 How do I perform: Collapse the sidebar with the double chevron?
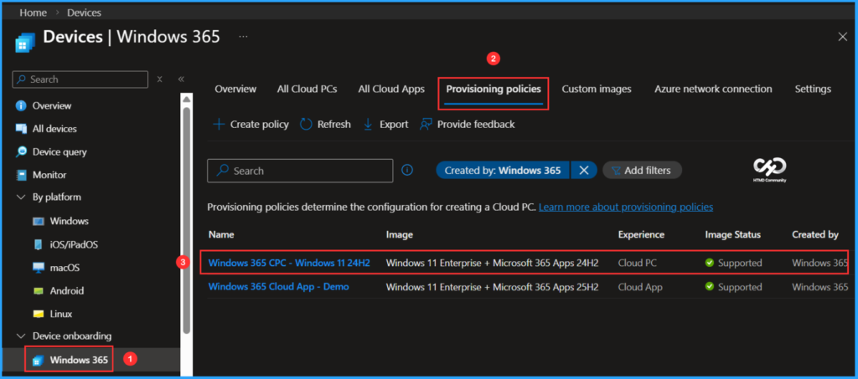click(181, 79)
